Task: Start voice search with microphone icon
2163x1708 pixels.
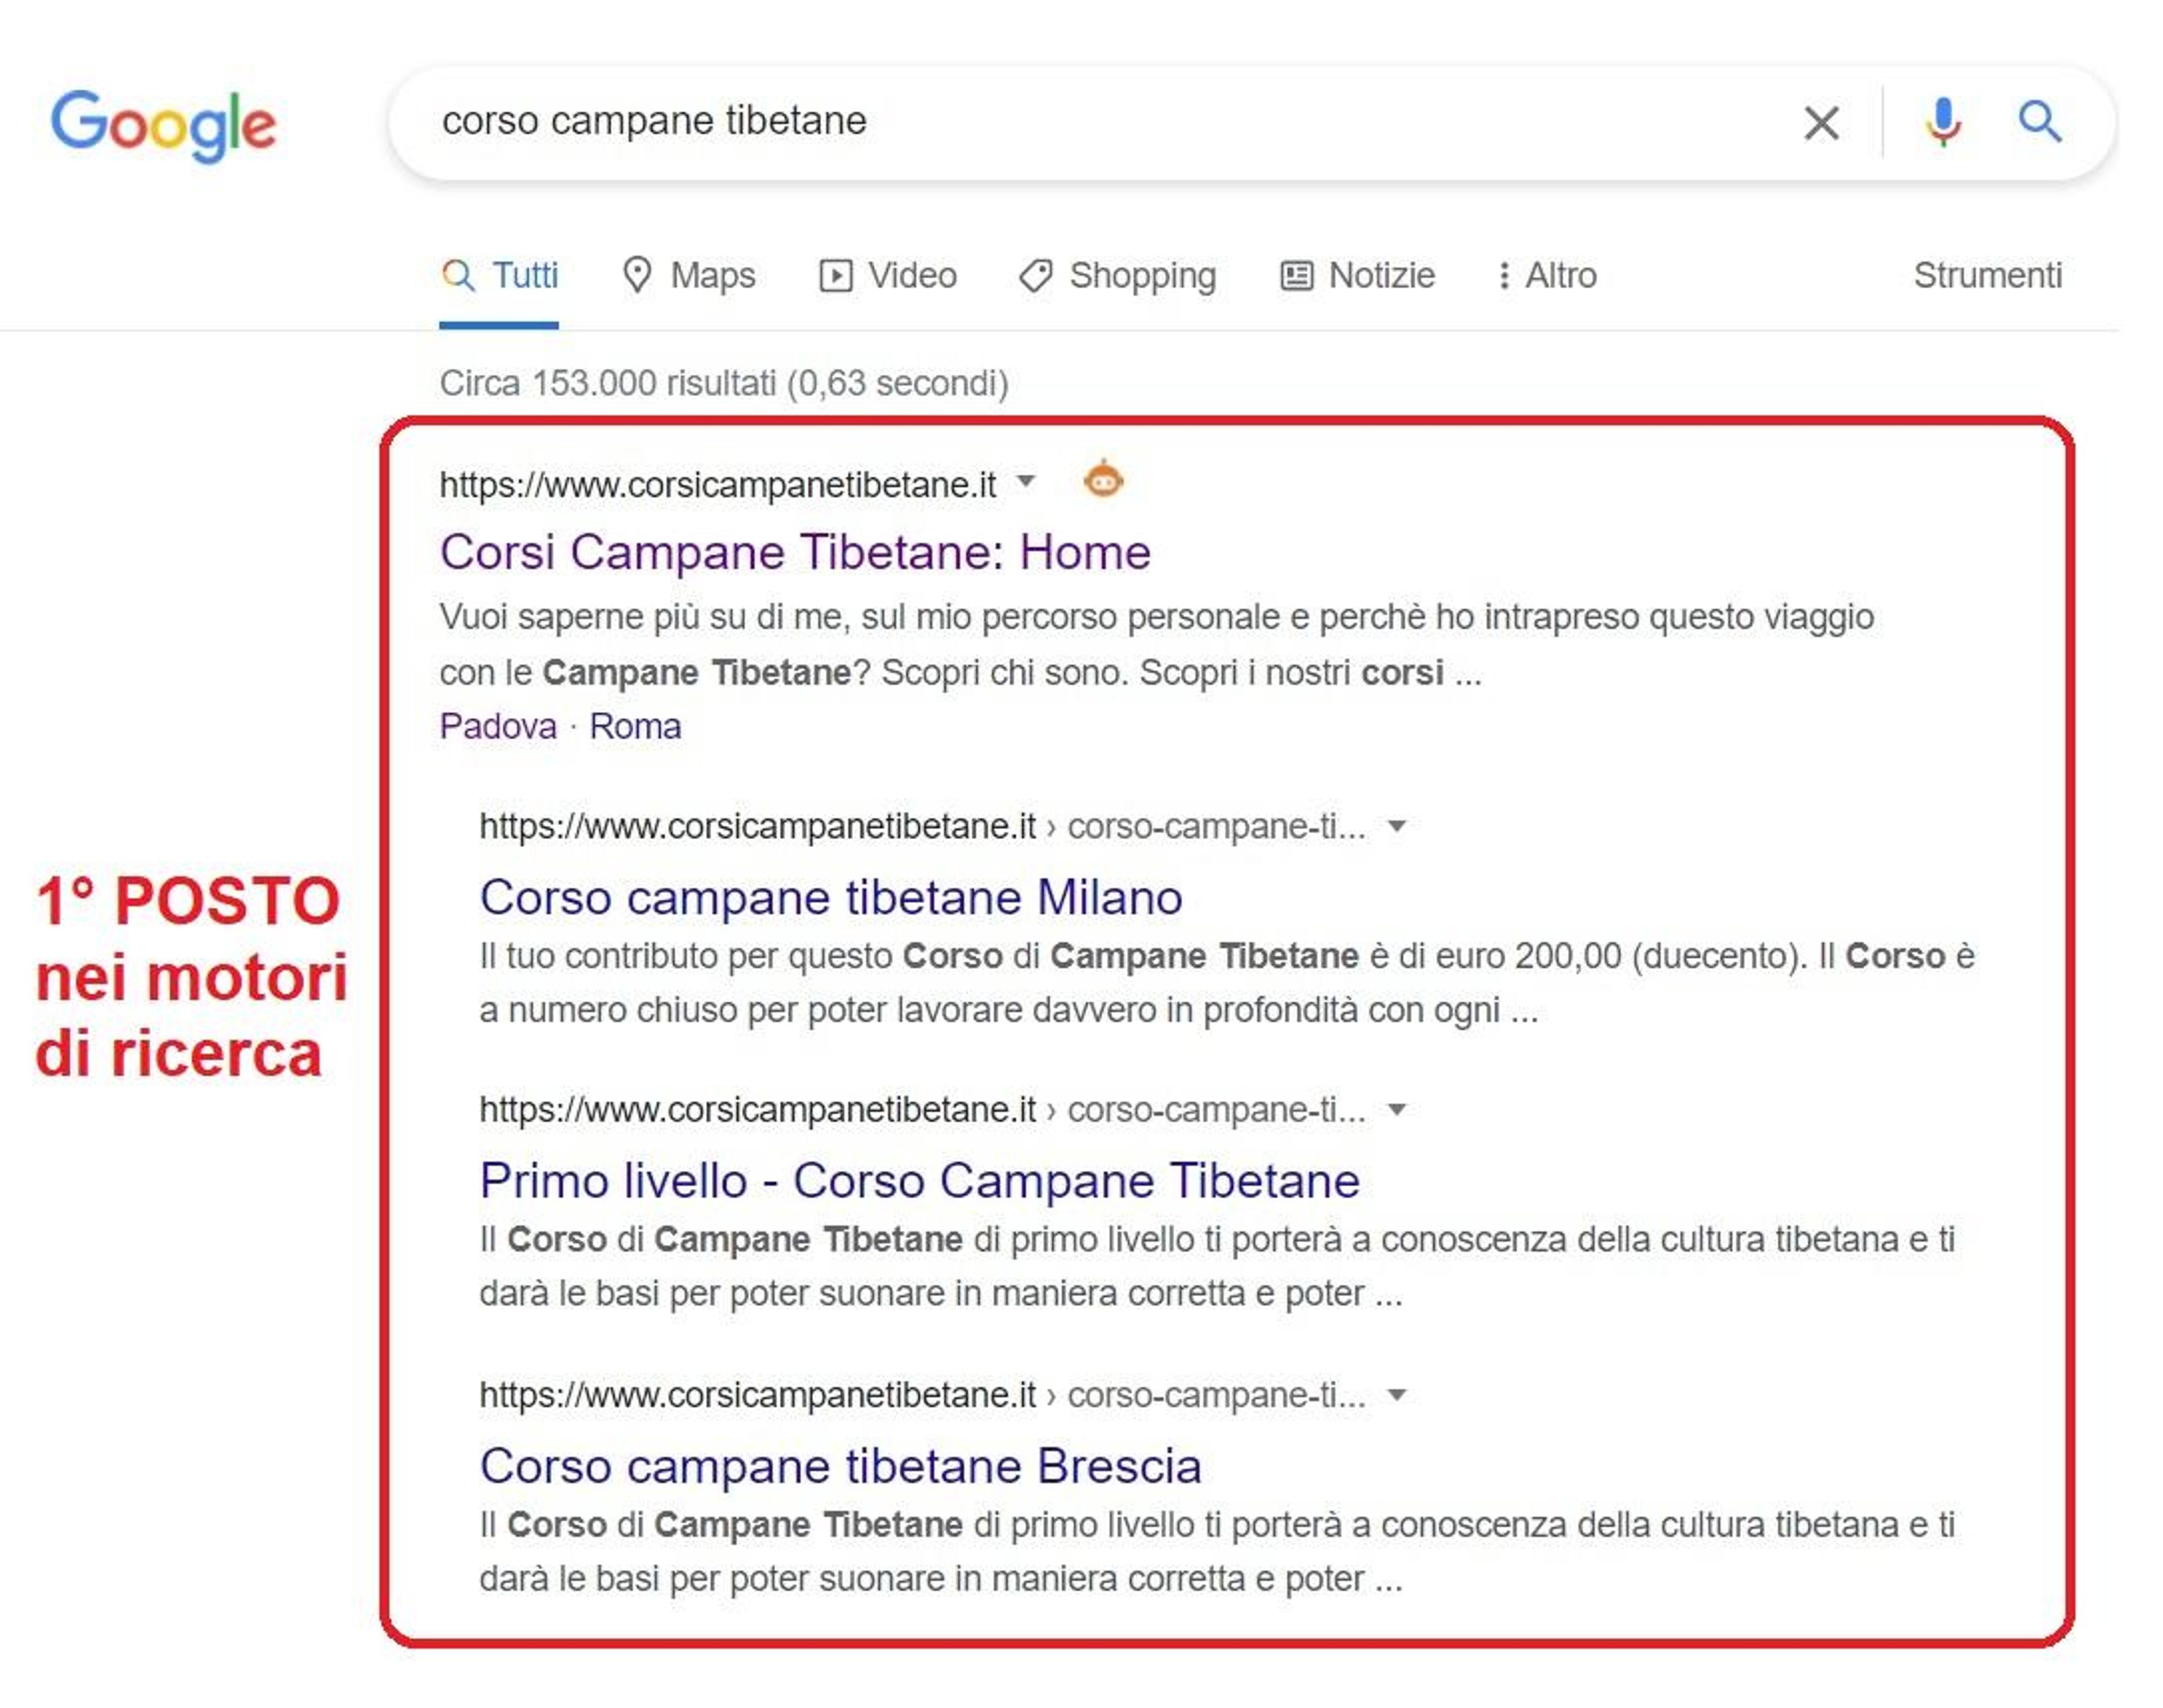Action: point(1943,123)
